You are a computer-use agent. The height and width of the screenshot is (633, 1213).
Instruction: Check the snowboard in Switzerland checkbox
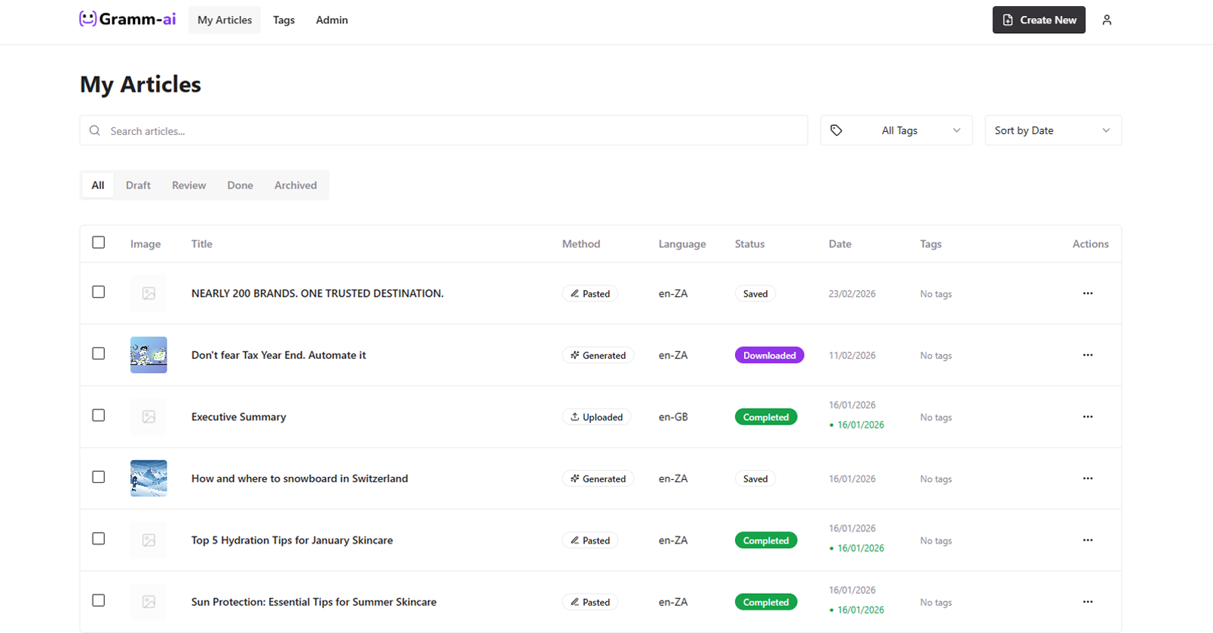pyautogui.click(x=99, y=478)
